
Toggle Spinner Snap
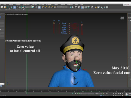(x=52, y=7)
